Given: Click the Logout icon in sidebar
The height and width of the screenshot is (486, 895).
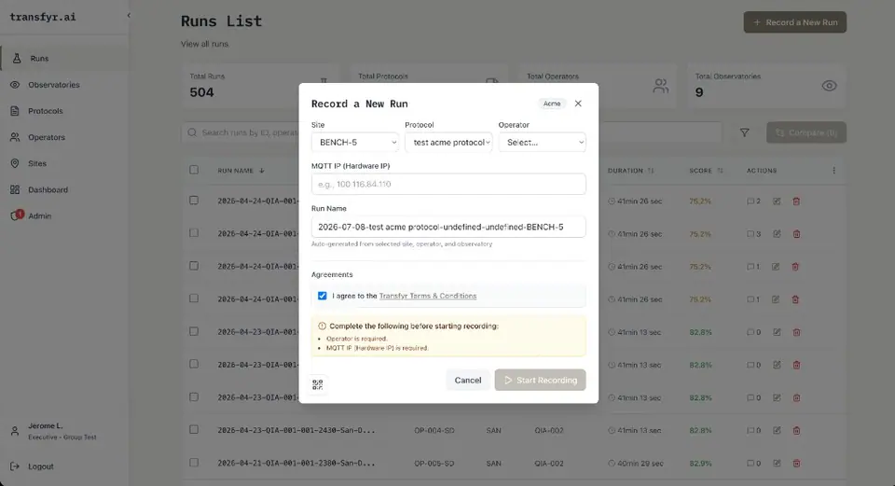Looking at the screenshot, I should (15, 466).
